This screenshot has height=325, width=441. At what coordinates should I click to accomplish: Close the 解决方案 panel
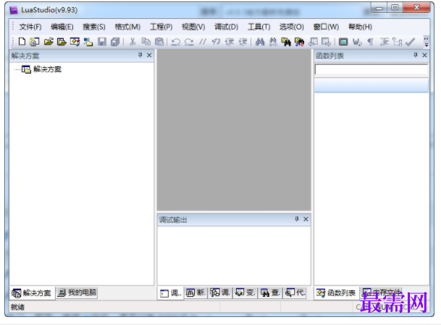click(x=149, y=55)
